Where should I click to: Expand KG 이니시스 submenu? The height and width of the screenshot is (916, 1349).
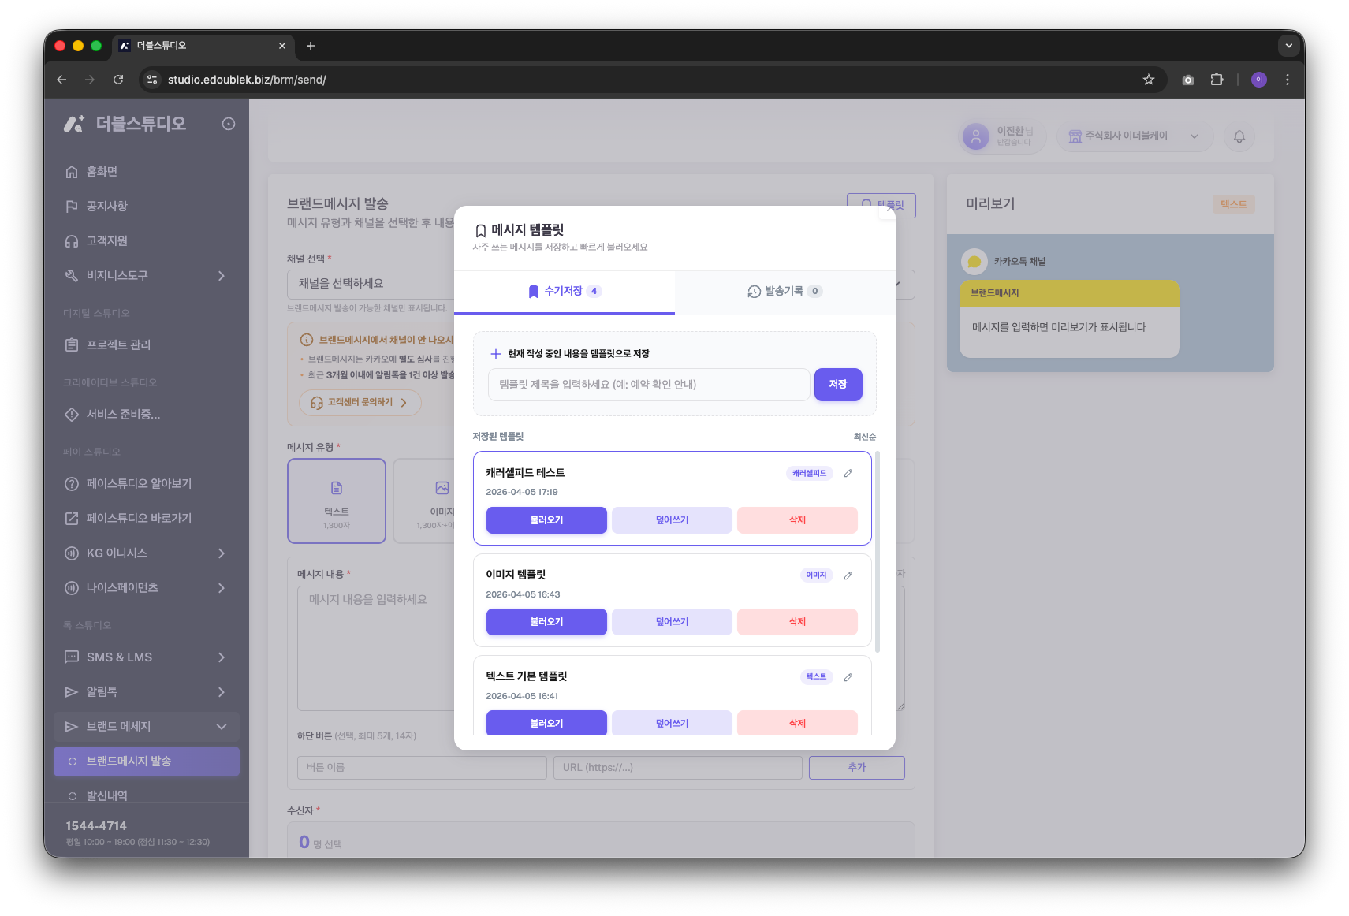pos(222,553)
